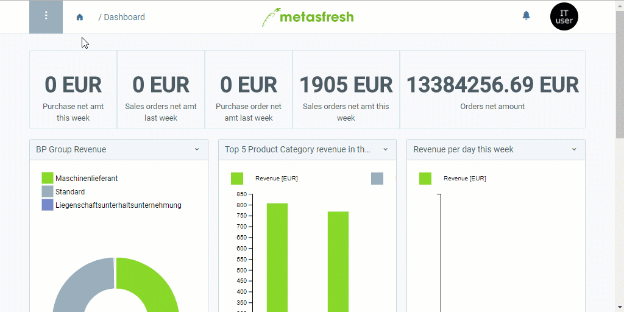624x312 pixels.
Task: Toggle Liegenschaftsunterhaltsunternehmung legend entry
Action: tap(118, 205)
